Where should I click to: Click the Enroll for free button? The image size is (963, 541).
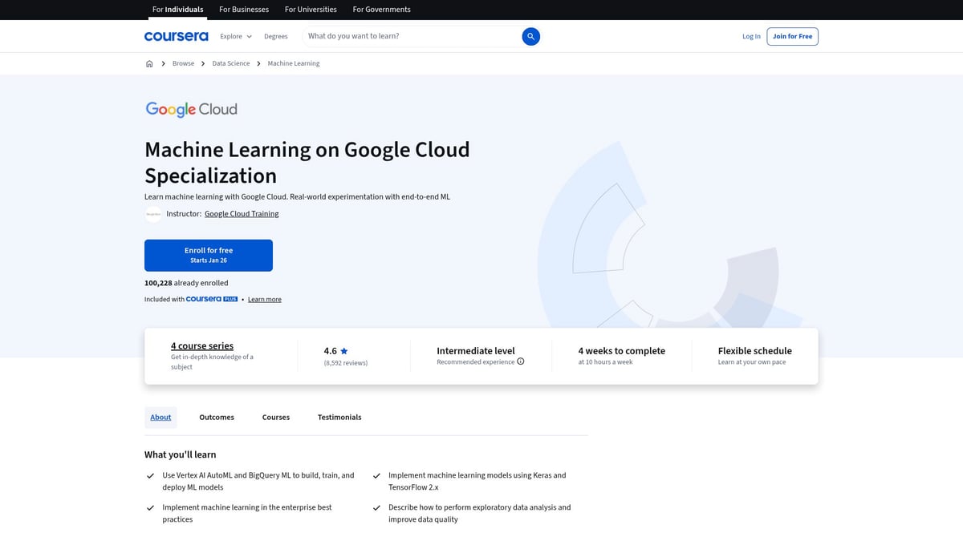(209, 255)
